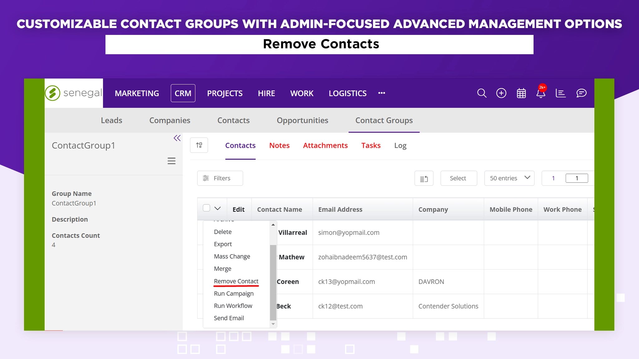Click the list export icon next to Select
The image size is (639, 359).
point(424,179)
